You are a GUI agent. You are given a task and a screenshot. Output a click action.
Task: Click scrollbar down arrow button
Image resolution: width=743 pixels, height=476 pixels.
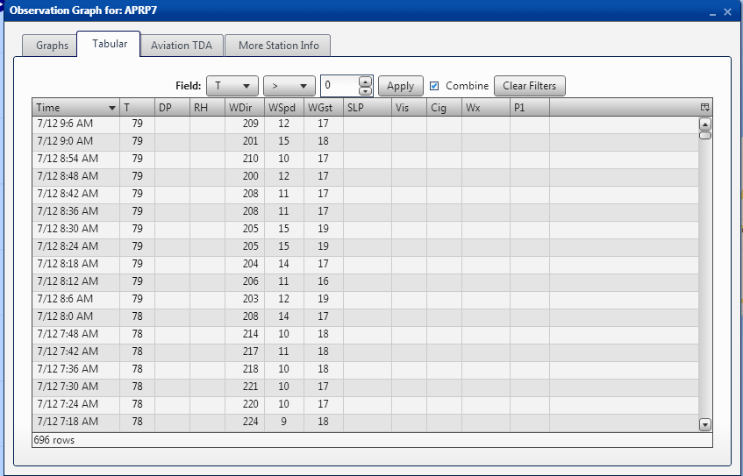[704, 424]
